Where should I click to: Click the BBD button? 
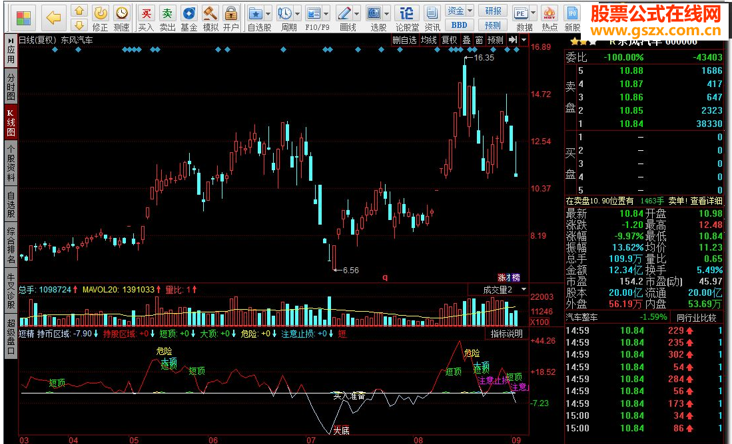[460, 25]
